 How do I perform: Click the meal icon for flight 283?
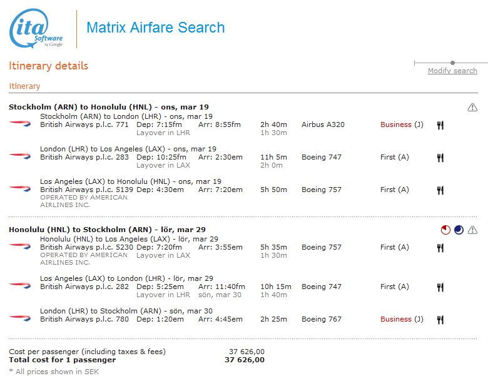[440, 158]
